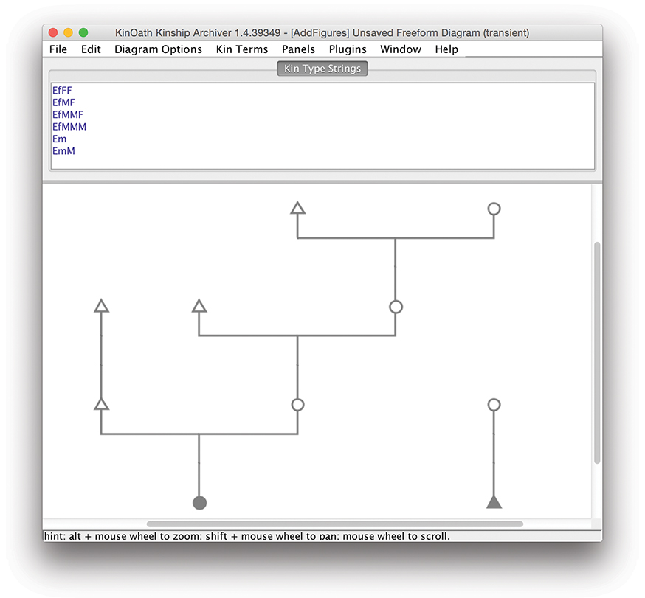Select the filled circle female ego node

tap(199, 503)
